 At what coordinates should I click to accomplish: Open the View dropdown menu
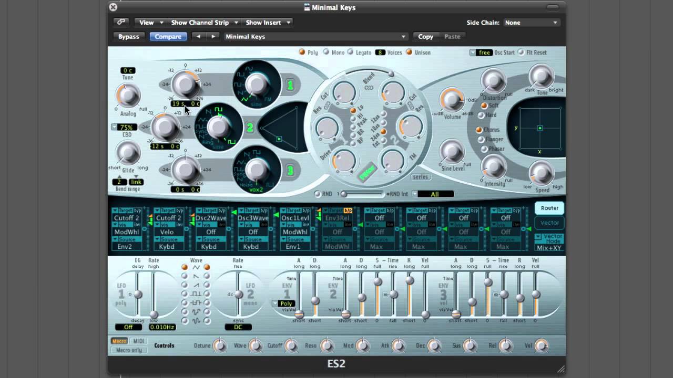coord(151,22)
